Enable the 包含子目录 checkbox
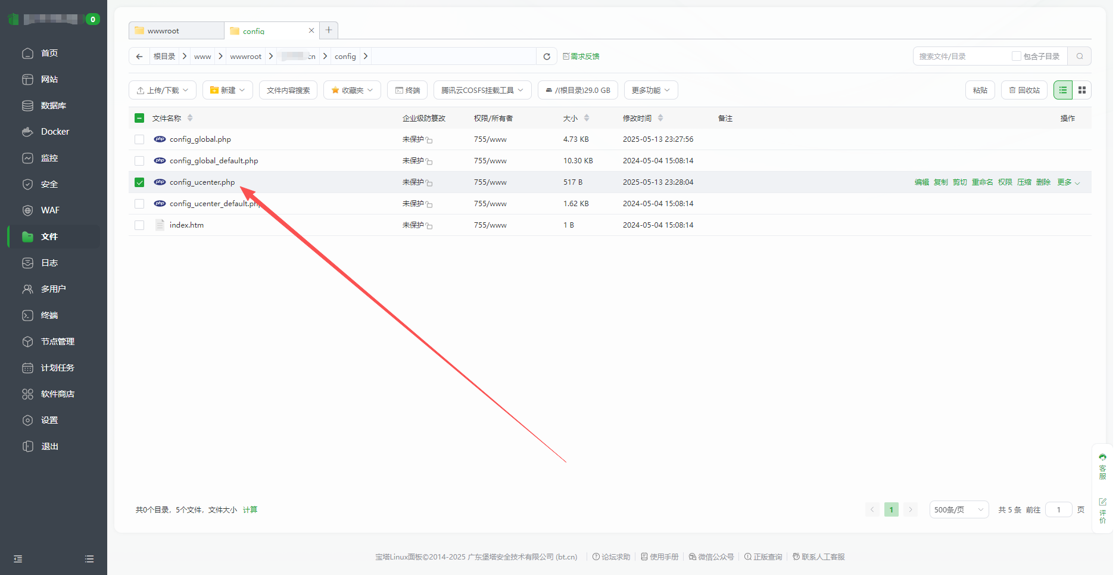 tap(1016, 57)
